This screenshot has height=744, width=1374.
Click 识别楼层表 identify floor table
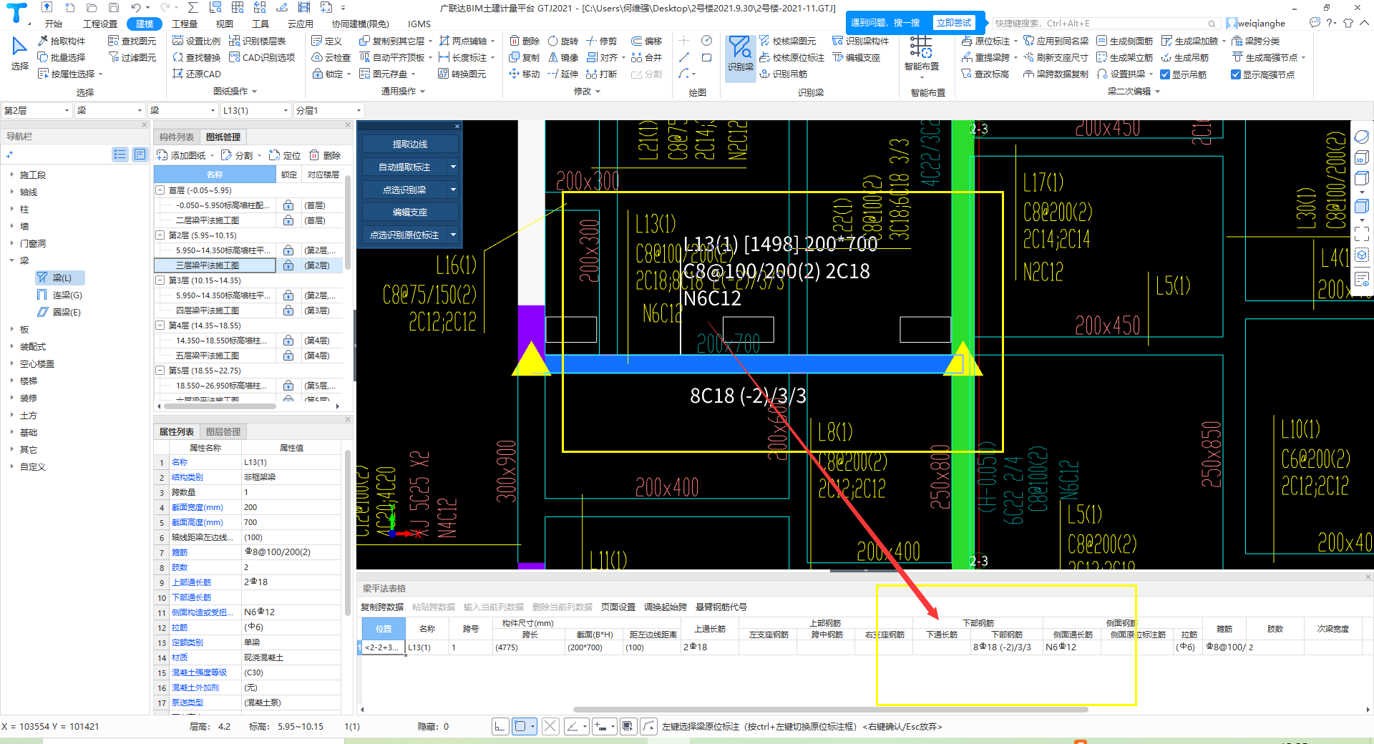258,41
